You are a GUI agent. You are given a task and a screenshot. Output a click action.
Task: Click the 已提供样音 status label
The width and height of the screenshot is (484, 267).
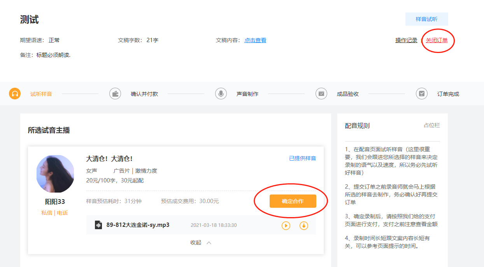(x=302, y=158)
